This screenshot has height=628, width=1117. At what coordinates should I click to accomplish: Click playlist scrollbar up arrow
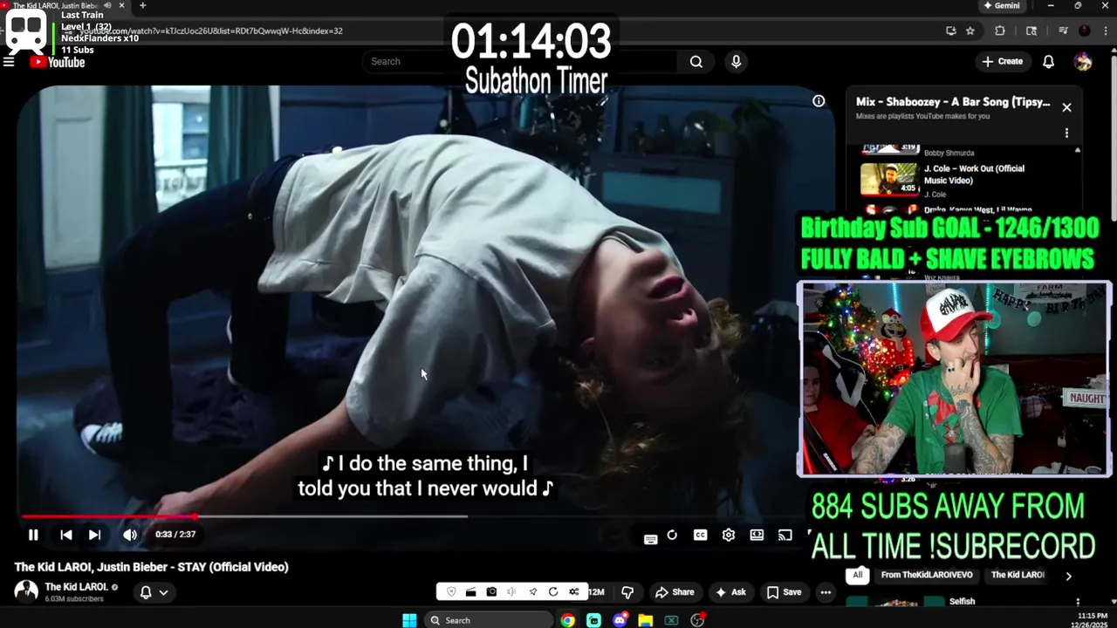tap(1077, 150)
